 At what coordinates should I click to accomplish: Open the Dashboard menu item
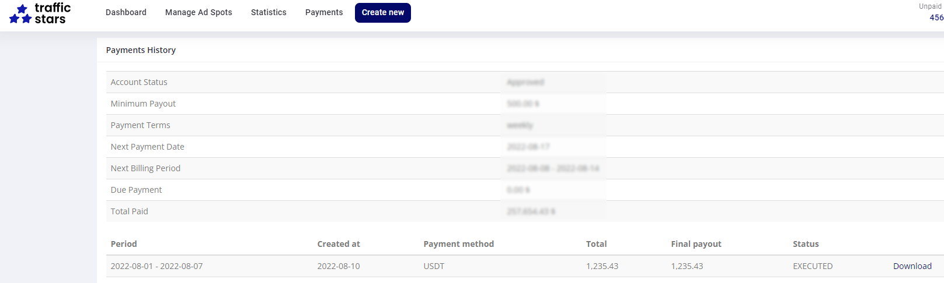[126, 12]
